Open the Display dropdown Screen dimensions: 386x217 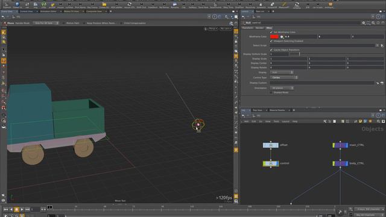pyautogui.click(x=282, y=72)
